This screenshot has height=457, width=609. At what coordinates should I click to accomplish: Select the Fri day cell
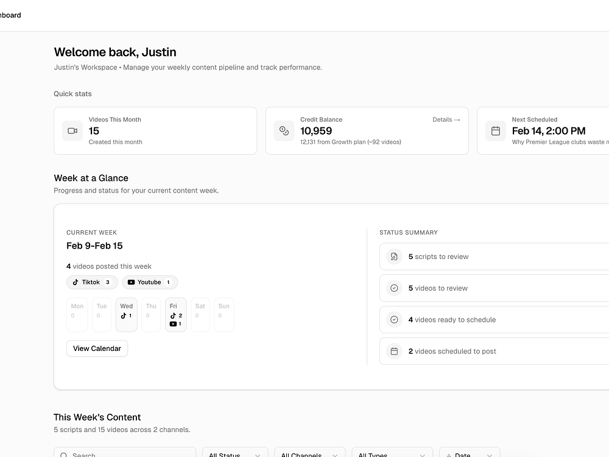(175, 314)
